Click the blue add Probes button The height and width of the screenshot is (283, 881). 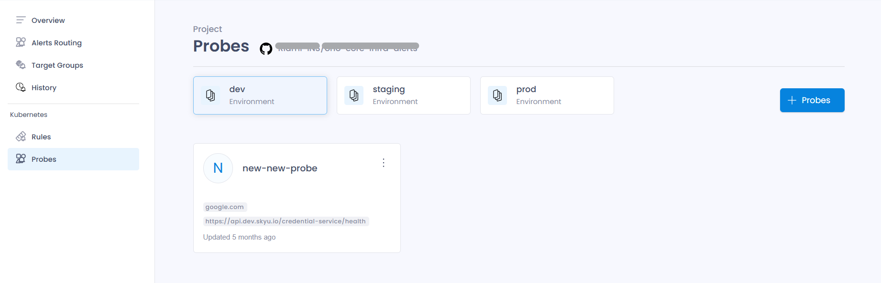click(812, 100)
